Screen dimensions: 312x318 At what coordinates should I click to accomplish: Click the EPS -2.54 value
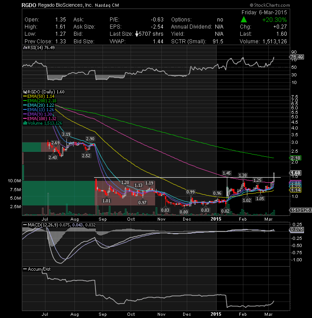coord(157,27)
